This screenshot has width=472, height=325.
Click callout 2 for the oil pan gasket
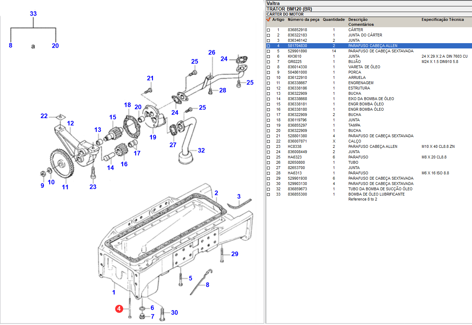[216, 193]
